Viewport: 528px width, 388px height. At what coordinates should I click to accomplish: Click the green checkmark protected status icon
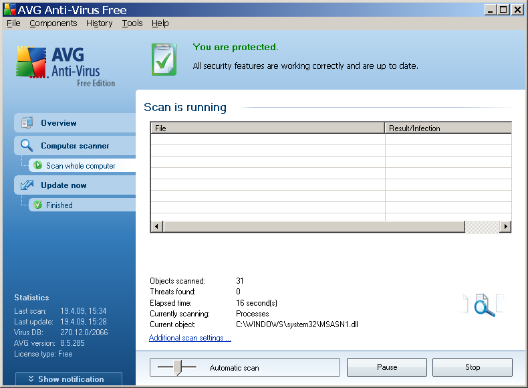[164, 60]
